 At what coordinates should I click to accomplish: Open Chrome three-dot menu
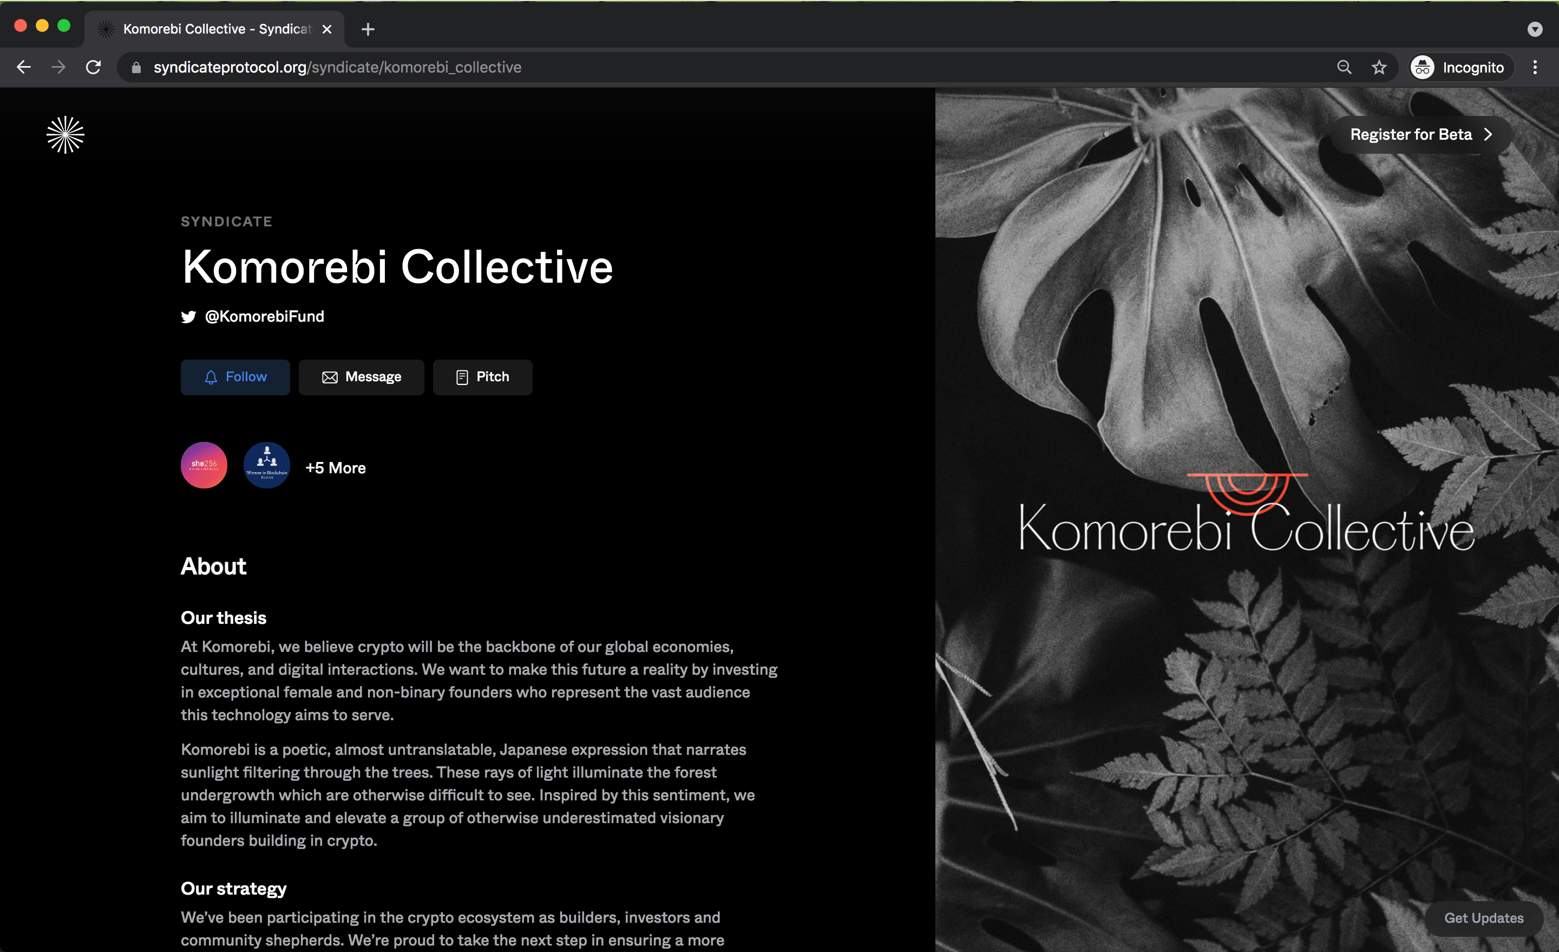[x=1535, y=67]
